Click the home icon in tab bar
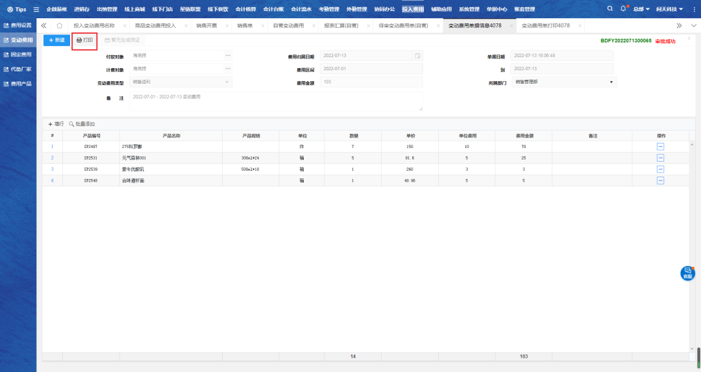Screen dimensions: 701x372 click(59, 25)
